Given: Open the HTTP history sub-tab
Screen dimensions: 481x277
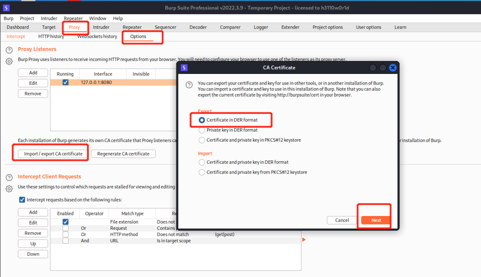Looking at the screenshot, I should pos(51,36).
